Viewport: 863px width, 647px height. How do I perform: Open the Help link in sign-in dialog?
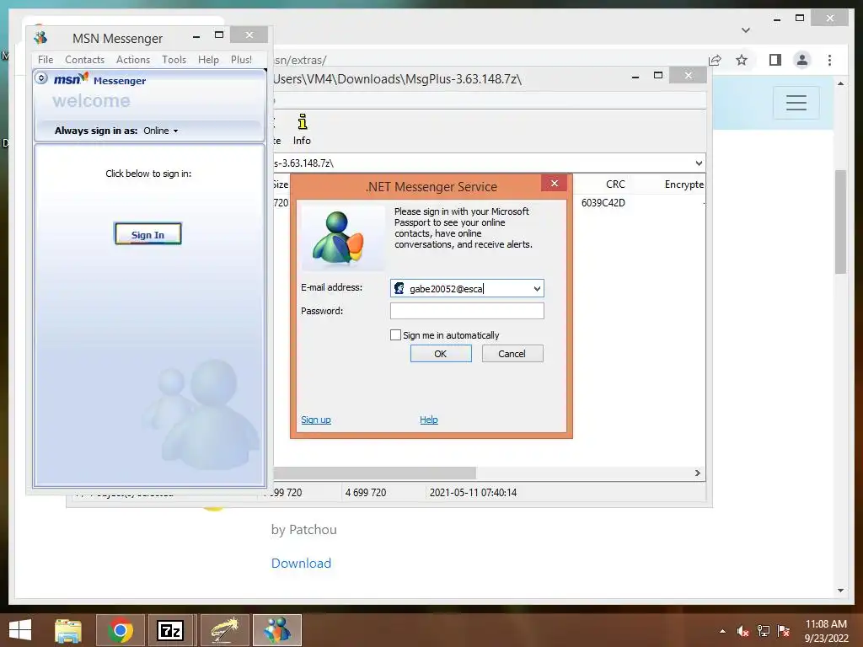[x=429, y=420]
